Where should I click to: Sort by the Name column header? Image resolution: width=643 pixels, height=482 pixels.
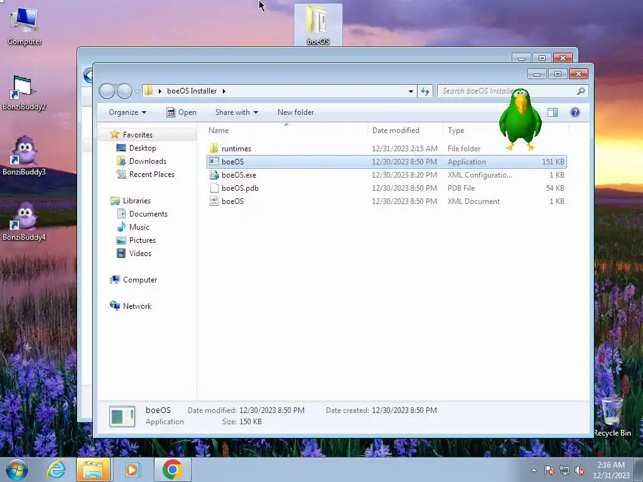pyautogui.click(x=286, y=131)
